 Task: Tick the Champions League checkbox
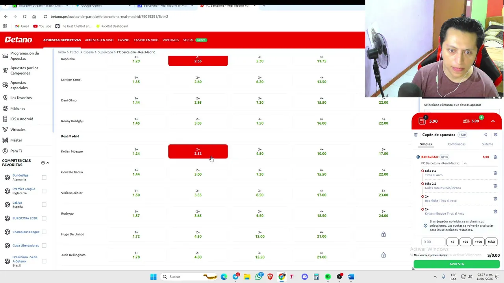44,232
